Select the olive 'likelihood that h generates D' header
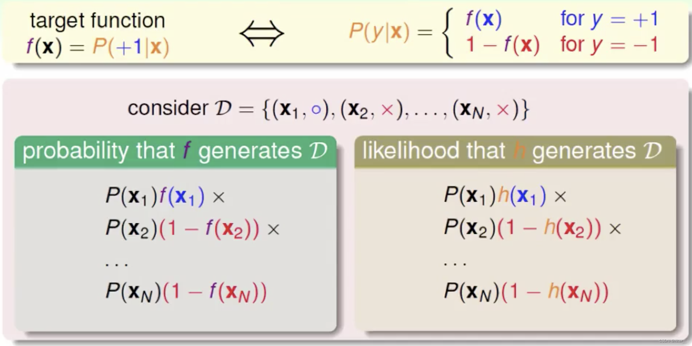The width and height of the screenshot is (692, 346). click(x=515, y=151)
